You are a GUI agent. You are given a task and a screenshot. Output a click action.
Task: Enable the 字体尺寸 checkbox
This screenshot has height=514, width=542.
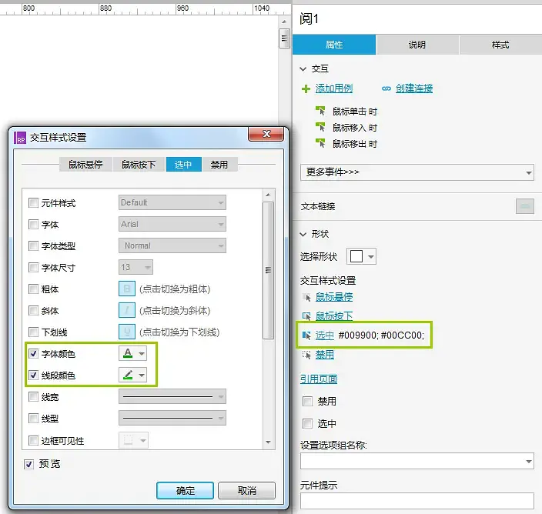coord(33,267)
